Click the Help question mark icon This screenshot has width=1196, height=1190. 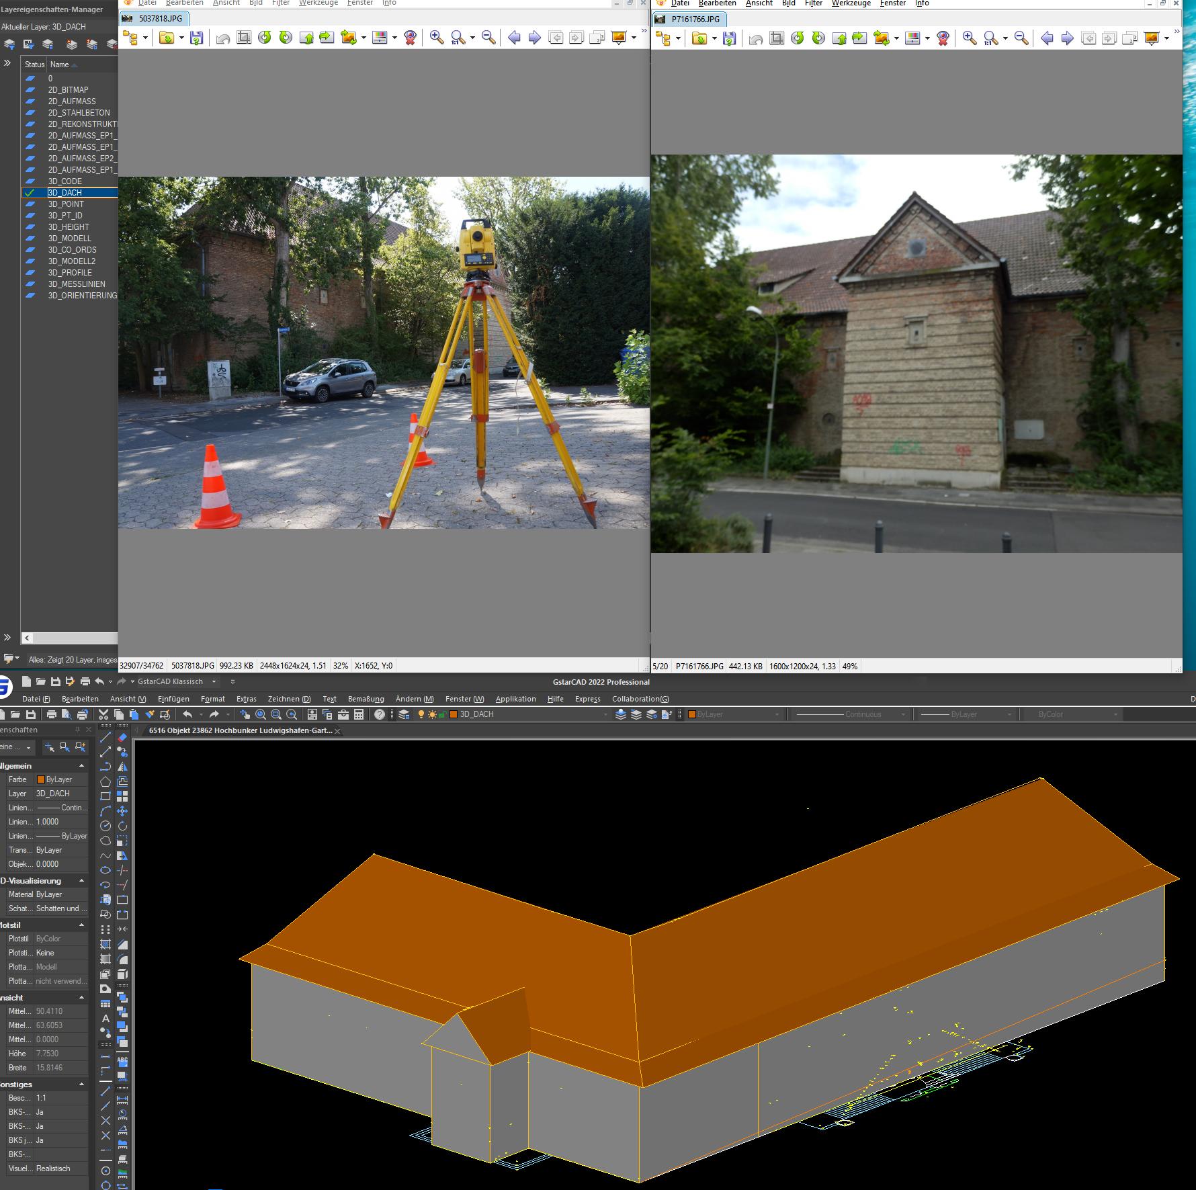[380, 714]
